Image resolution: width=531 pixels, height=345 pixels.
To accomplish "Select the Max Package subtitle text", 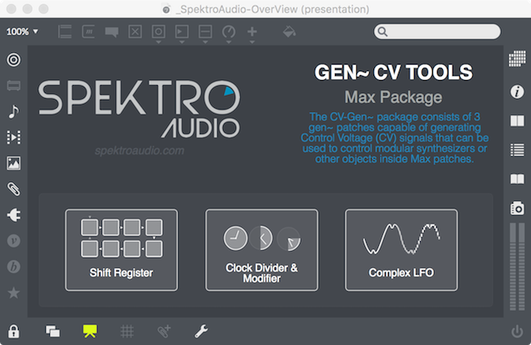I will pyautogui.click(x=394, y=97).
